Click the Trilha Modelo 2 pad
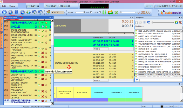Image resolution: width=183 pixels, height=108 pixels. 117,93
